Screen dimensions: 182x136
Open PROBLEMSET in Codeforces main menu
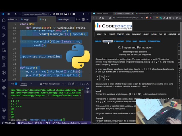pyautogui.click(x=136, y=34)
